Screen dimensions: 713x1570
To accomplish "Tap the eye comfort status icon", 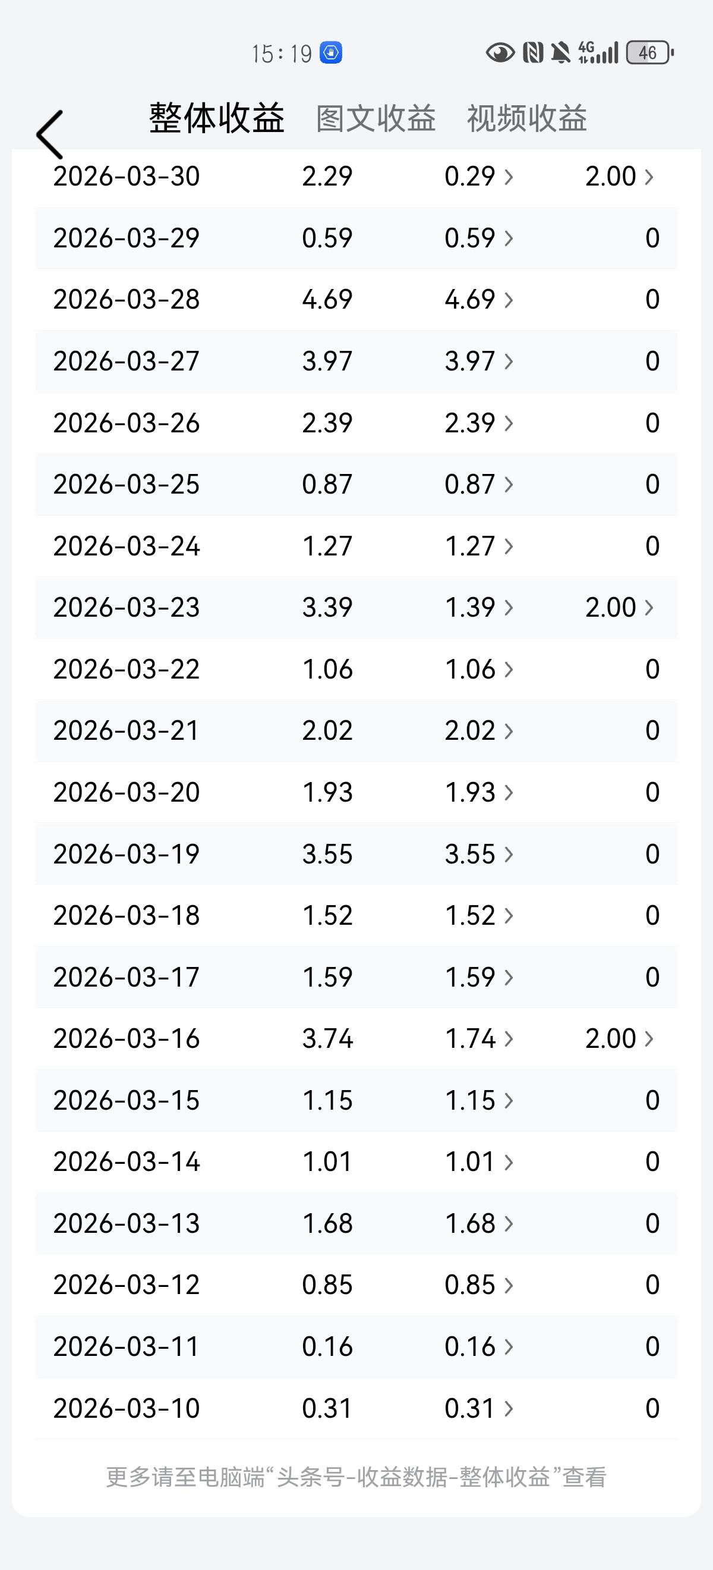I will (500, 53).
